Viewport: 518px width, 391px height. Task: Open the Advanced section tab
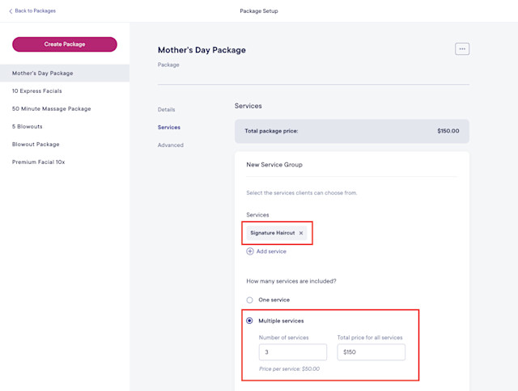coord(171,145)
